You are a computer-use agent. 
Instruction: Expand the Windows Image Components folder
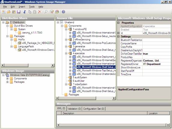pos(7,79)
